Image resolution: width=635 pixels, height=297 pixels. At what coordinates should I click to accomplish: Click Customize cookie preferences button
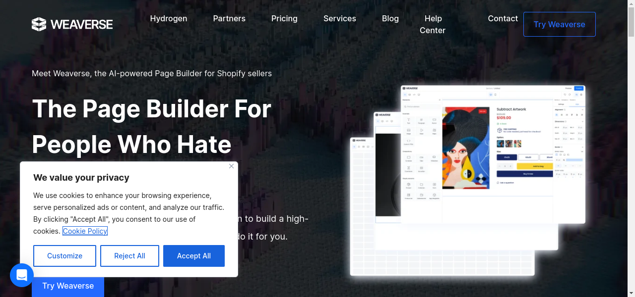tap(64, 256)
